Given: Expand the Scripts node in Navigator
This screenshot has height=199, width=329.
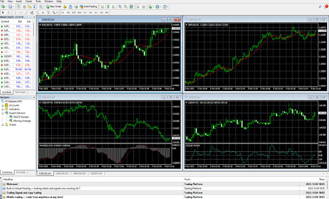Looking at the screenshot, I should [3, 125].
